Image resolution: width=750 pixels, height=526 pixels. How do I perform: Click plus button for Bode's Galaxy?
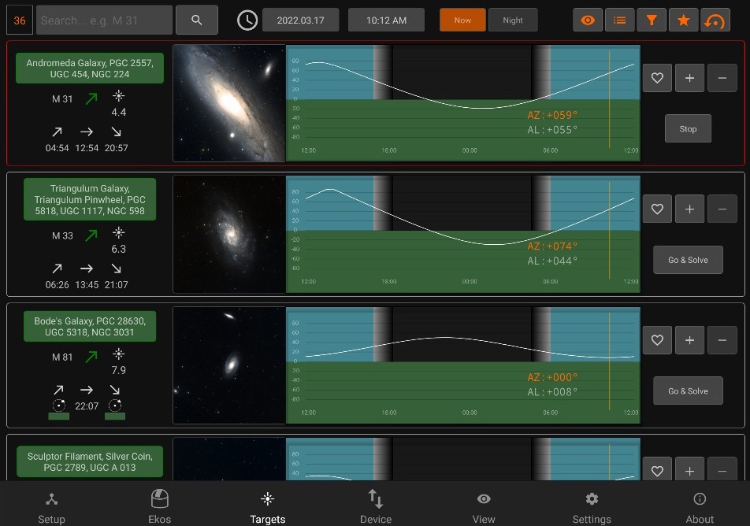(689, 340)
